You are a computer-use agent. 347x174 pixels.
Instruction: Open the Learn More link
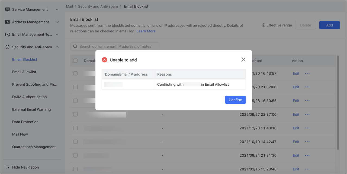[x=146, y=31]
